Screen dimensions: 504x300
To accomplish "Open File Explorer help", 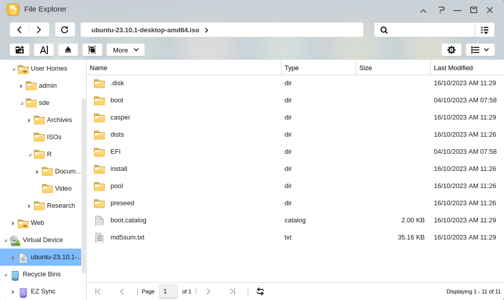I will point(441,10).
